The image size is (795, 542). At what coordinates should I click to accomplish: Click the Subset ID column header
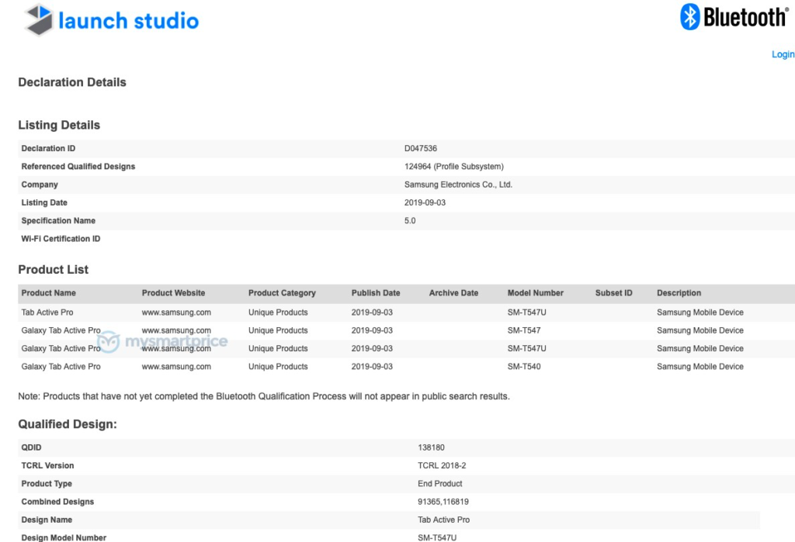(x=613, y=293)
